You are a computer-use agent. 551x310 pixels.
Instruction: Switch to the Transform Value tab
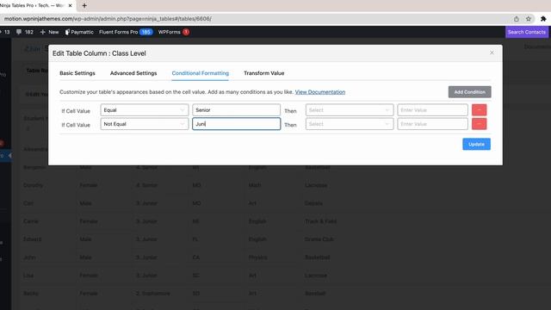click(264, 73)
